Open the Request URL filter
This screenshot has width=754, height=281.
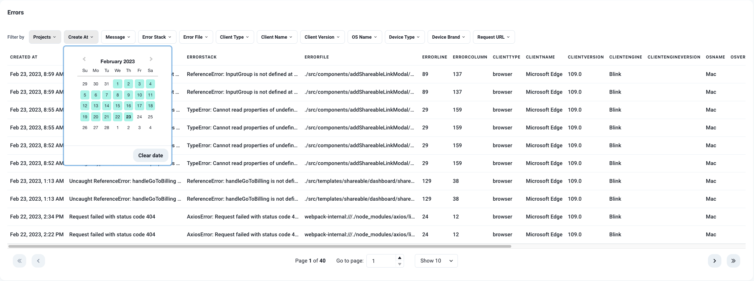click(494, 37)
